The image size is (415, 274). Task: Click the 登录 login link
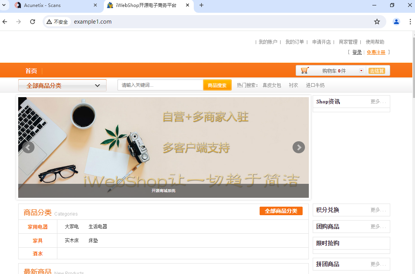[357, 52]
